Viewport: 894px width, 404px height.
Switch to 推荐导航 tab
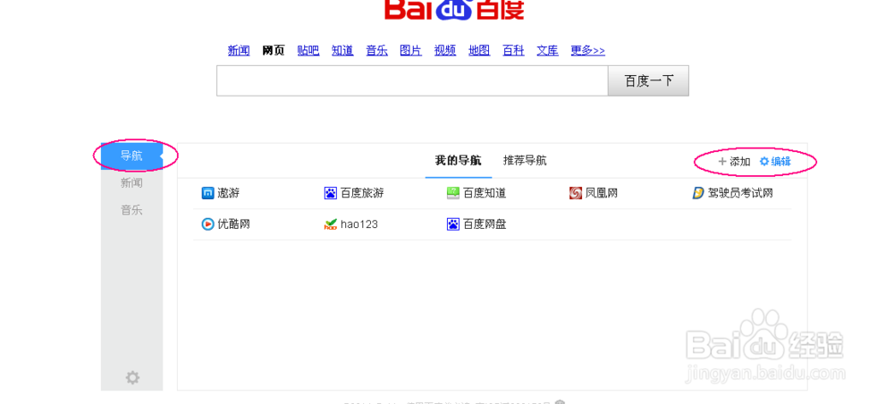click(x=525, y=161)
